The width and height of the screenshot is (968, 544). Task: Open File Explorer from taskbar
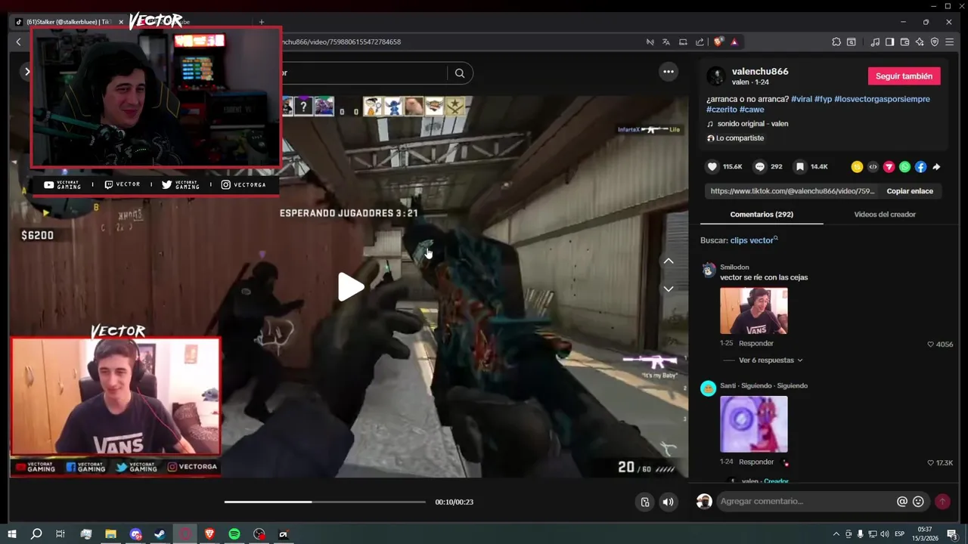coord(110,534)
